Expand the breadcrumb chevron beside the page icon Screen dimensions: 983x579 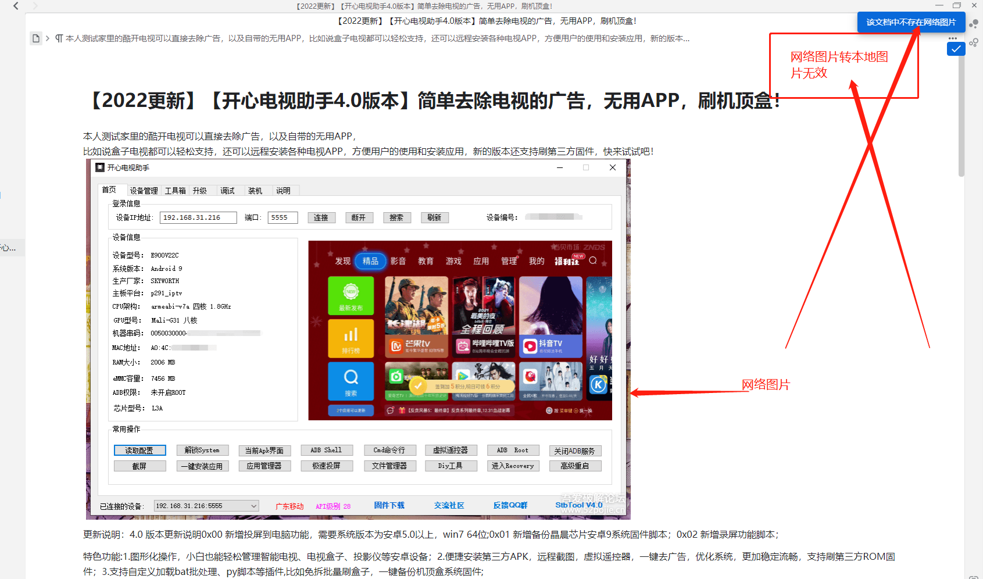[48, 38]
